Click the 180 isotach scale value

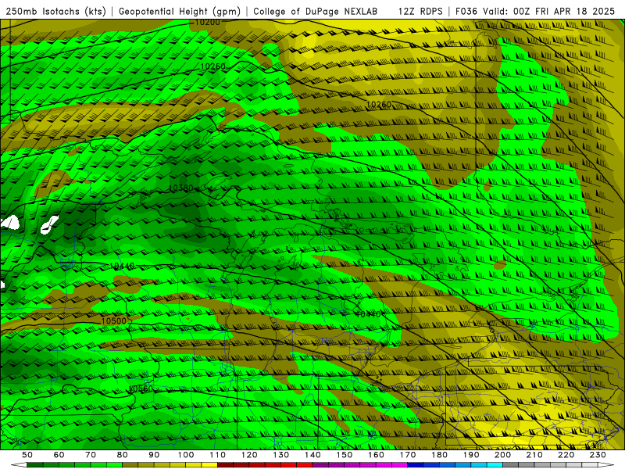coord(439,455)
